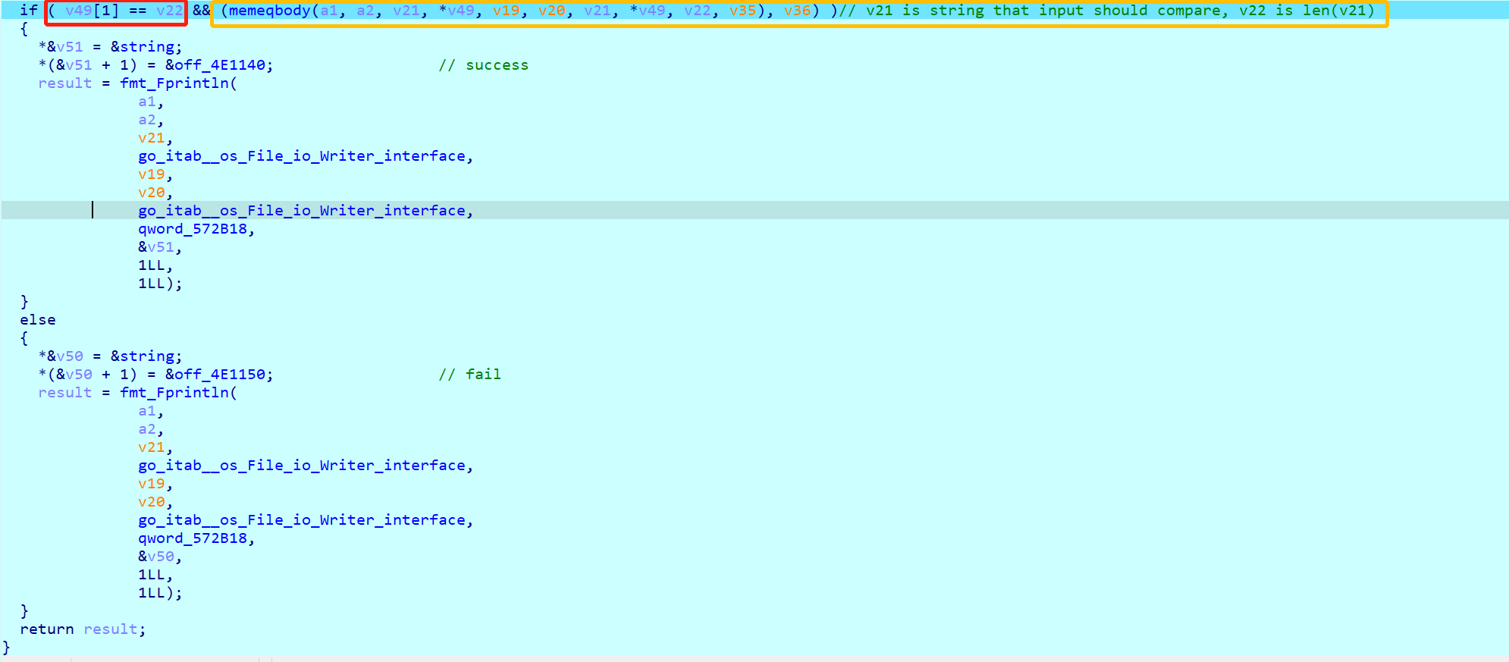Click the else keyword
Viewport: 1509px width, 662px height.
click(x=38, y=320)
